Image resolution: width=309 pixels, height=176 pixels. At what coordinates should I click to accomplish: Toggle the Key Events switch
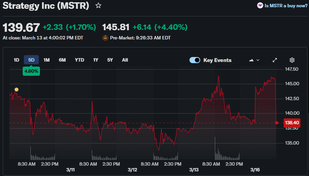pyautogui.click(x=195, y=60)
